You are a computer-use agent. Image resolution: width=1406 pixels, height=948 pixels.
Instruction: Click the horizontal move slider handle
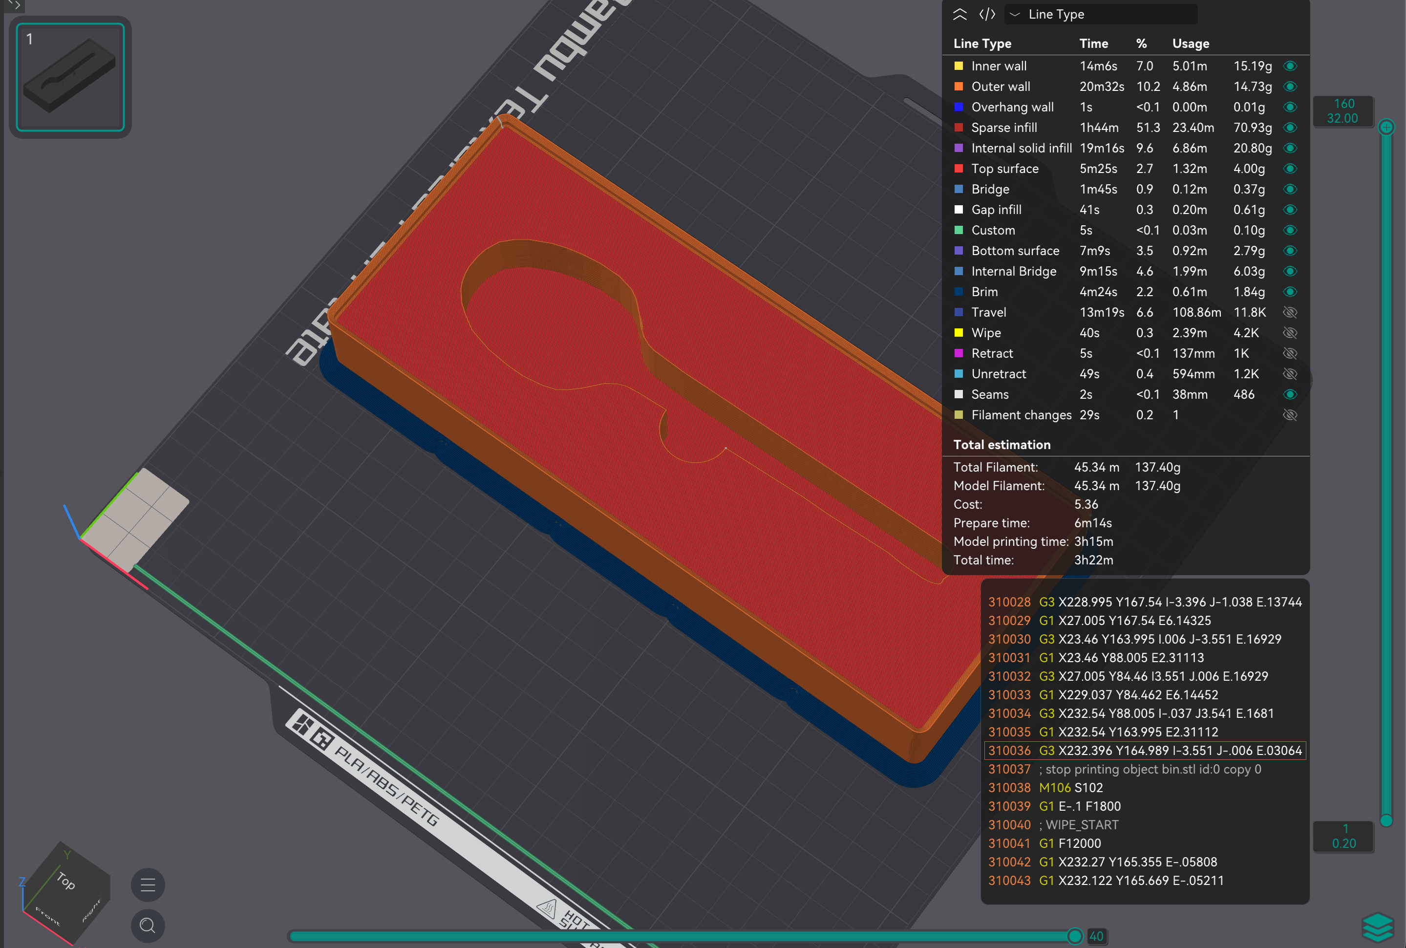(x=1075, y=936)
